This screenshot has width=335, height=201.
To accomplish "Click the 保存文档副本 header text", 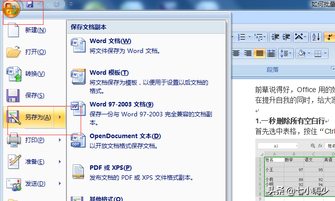I will point(89,27).
